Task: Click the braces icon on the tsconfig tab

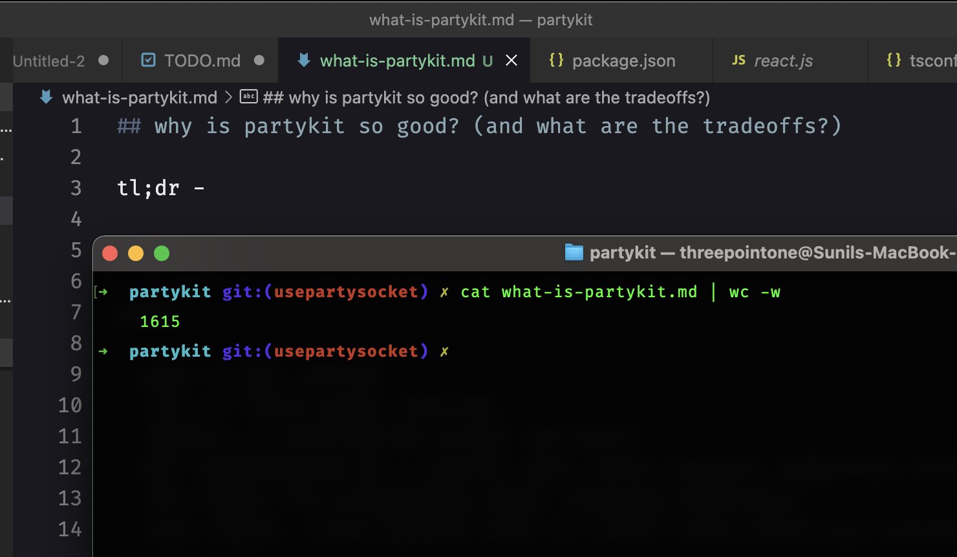Action: point(894,60)
